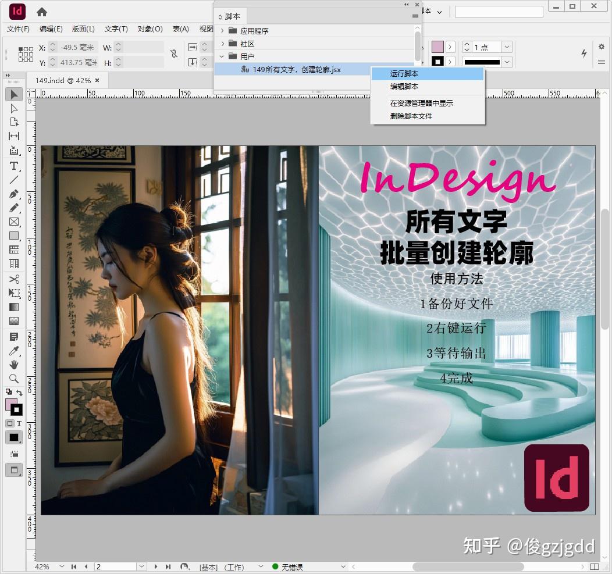Image resolution: width=612 pixels, height=574 pixels.
Task: Select the Selection tool in the toolbar
Action: 13,94
